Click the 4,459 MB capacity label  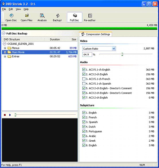point(152,25)
